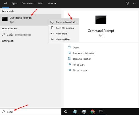This screenshot has width=139, height=115.
Task: Open the Documents search tab
Action: tap(28, 4)
